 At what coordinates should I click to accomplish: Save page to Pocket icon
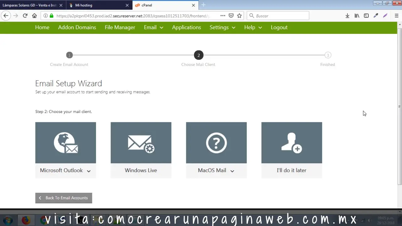231,16
